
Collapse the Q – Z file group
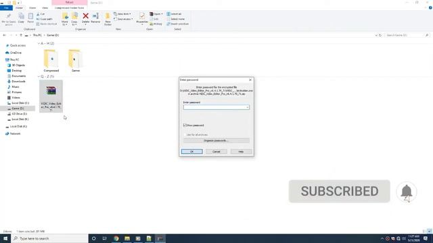click(x=39, y=76)
